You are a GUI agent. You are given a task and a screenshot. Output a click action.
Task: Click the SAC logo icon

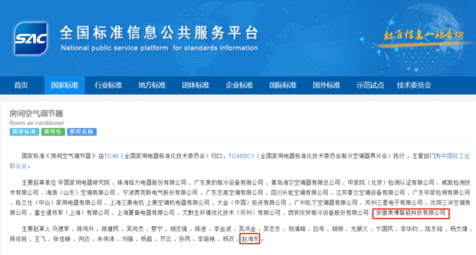pyautogui.click(x=31, y=38)
